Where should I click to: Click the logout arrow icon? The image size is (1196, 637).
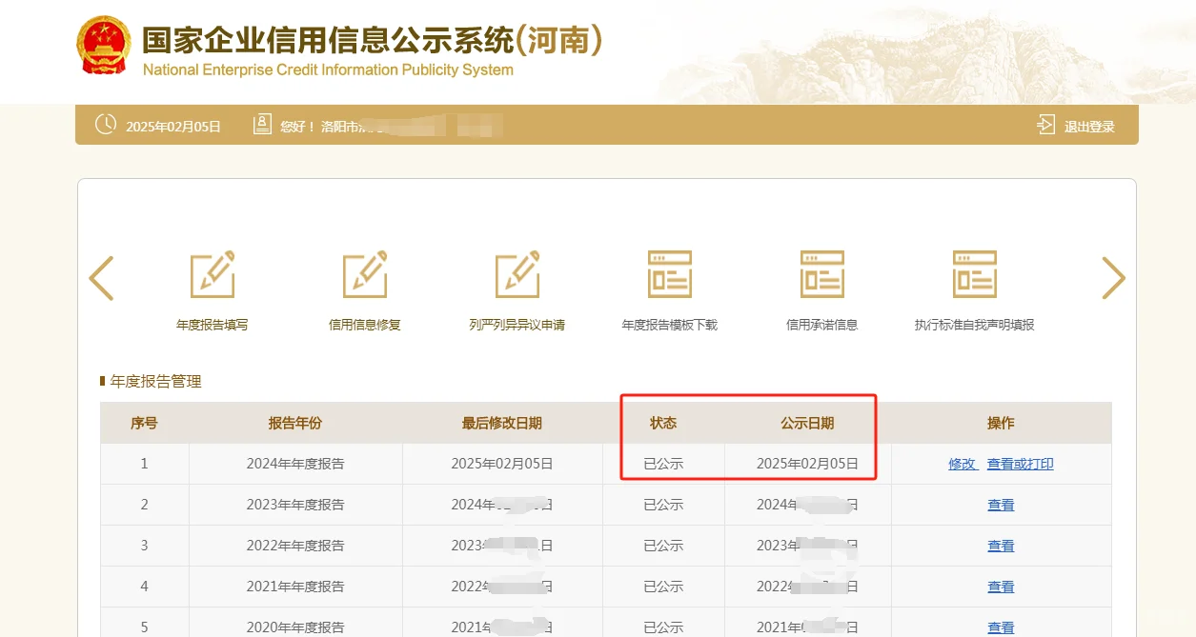pyautogui.click(x=1045, y=126)
